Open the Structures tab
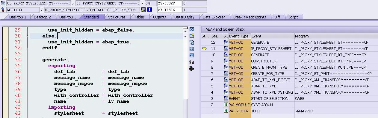The width and height of the screenshot is (378, 118). coord(117,17)
